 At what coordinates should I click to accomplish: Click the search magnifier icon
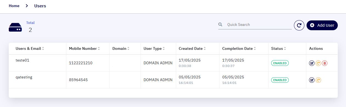click(220, 25)
